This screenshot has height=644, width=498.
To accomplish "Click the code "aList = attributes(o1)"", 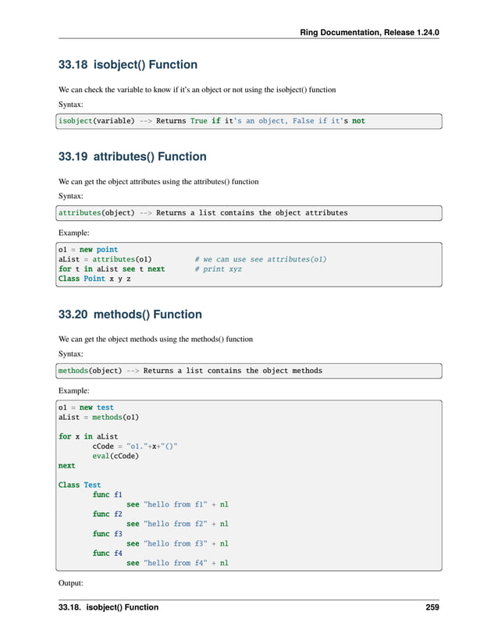I will point(105,259).
